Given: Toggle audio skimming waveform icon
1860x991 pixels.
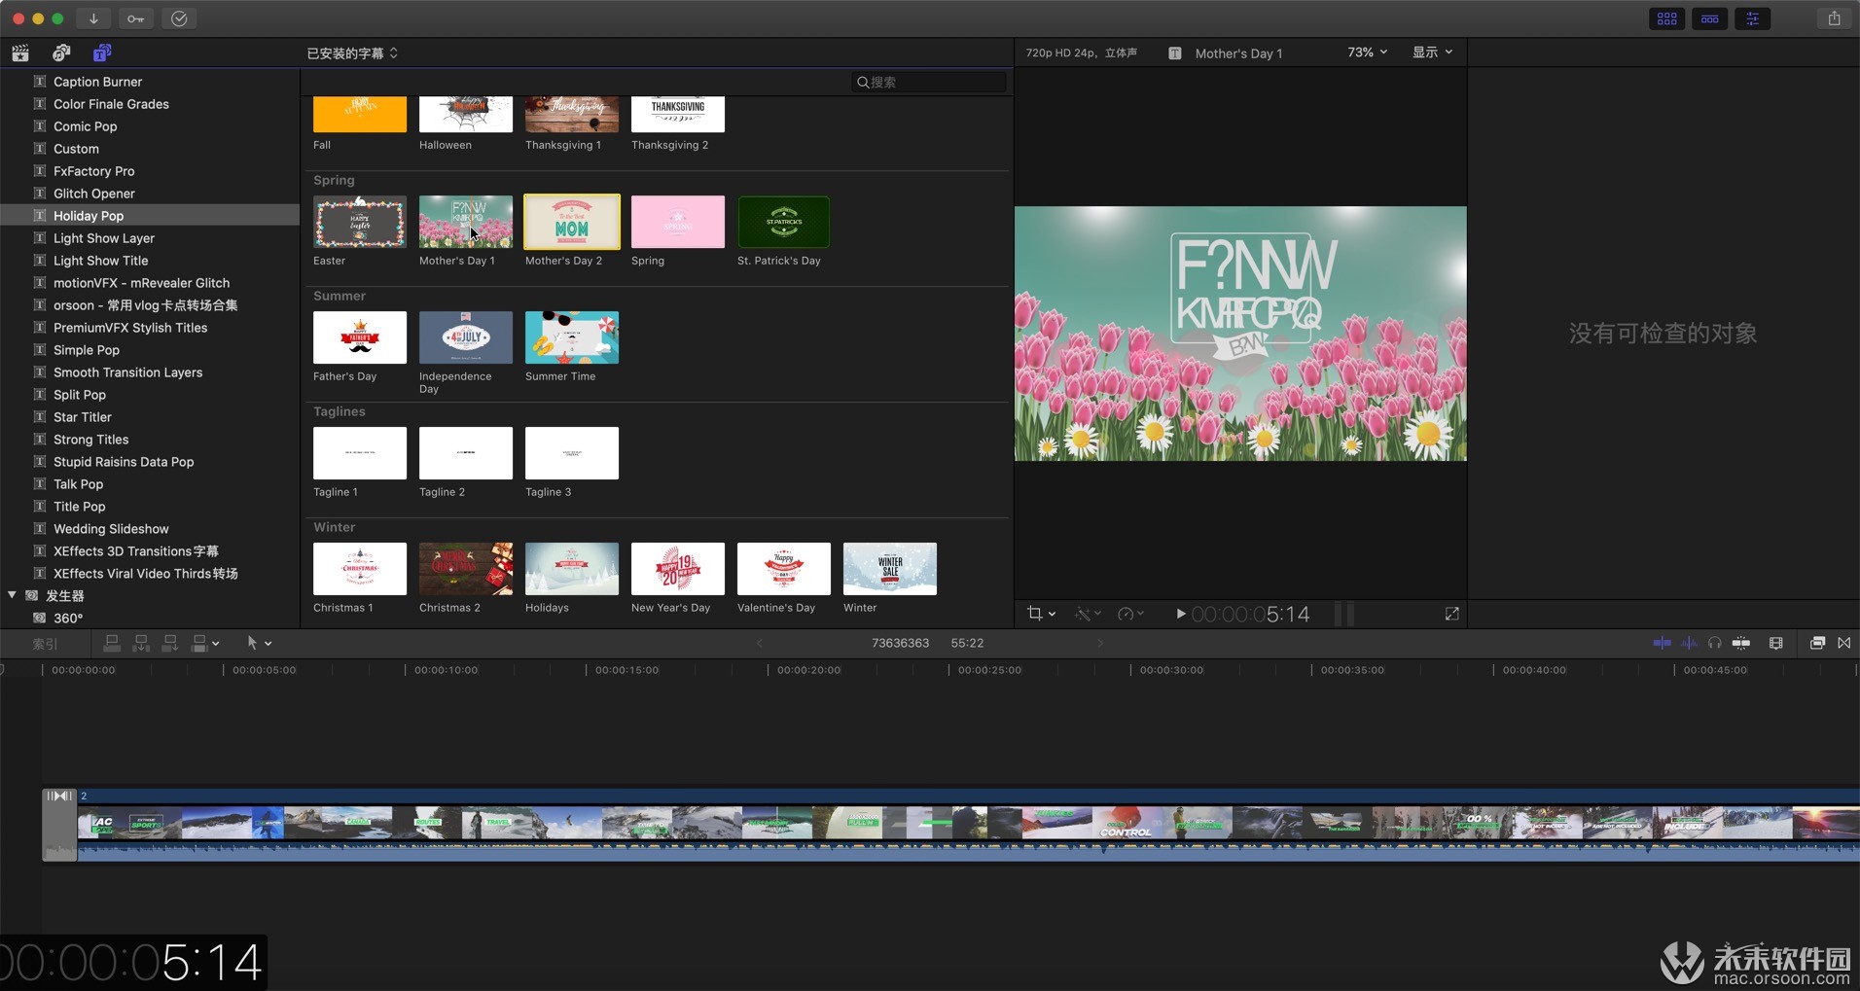Looking at the screenshot, I should [x=1689, y=643].
